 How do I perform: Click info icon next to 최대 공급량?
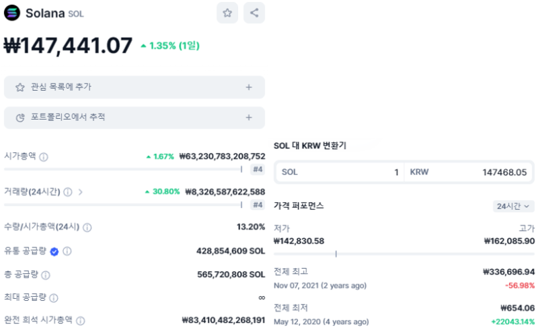point(54,297)
